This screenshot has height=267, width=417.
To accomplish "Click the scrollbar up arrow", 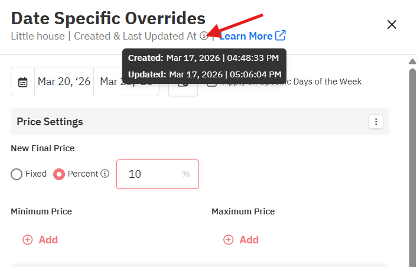I will (x=412, y=61).
